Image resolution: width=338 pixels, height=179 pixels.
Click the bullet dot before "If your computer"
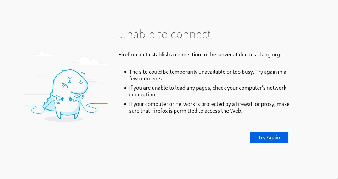[125, 104]
